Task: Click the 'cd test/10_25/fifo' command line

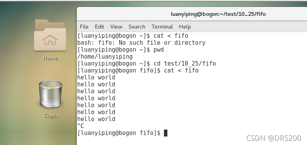Action: [147, 64]
